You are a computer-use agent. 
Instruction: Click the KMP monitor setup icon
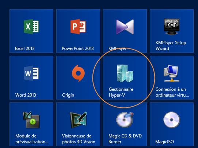point(172,27)
